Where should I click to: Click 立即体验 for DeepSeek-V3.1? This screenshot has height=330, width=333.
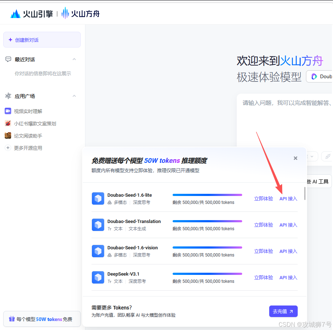[x=263, y=277]
